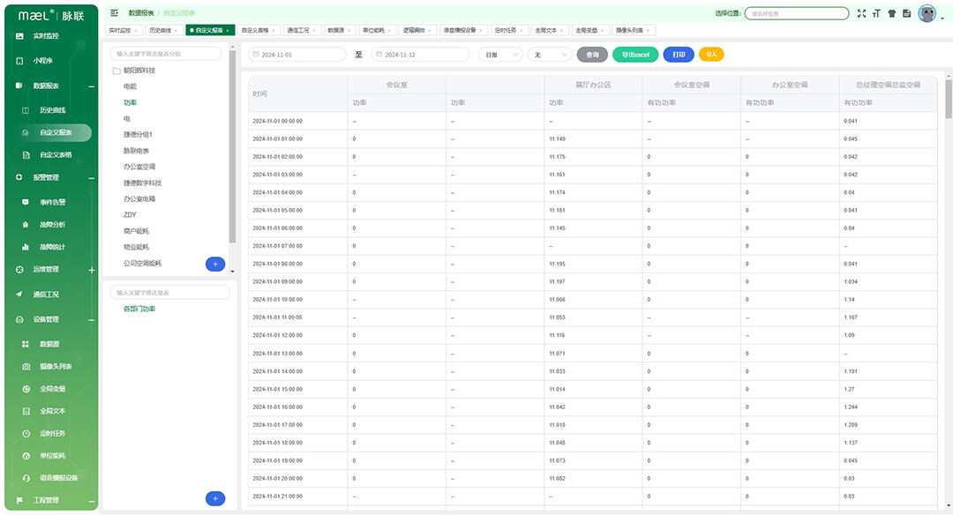This screenshot has width=953, height=515.
Task: Switch to the 通信工况 tab
Action: point(300,30)
